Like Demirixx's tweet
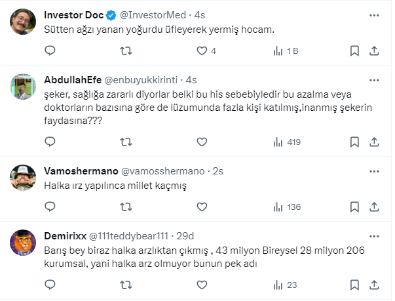The width and height of the screenshot is (395, 301). [202, 285]
